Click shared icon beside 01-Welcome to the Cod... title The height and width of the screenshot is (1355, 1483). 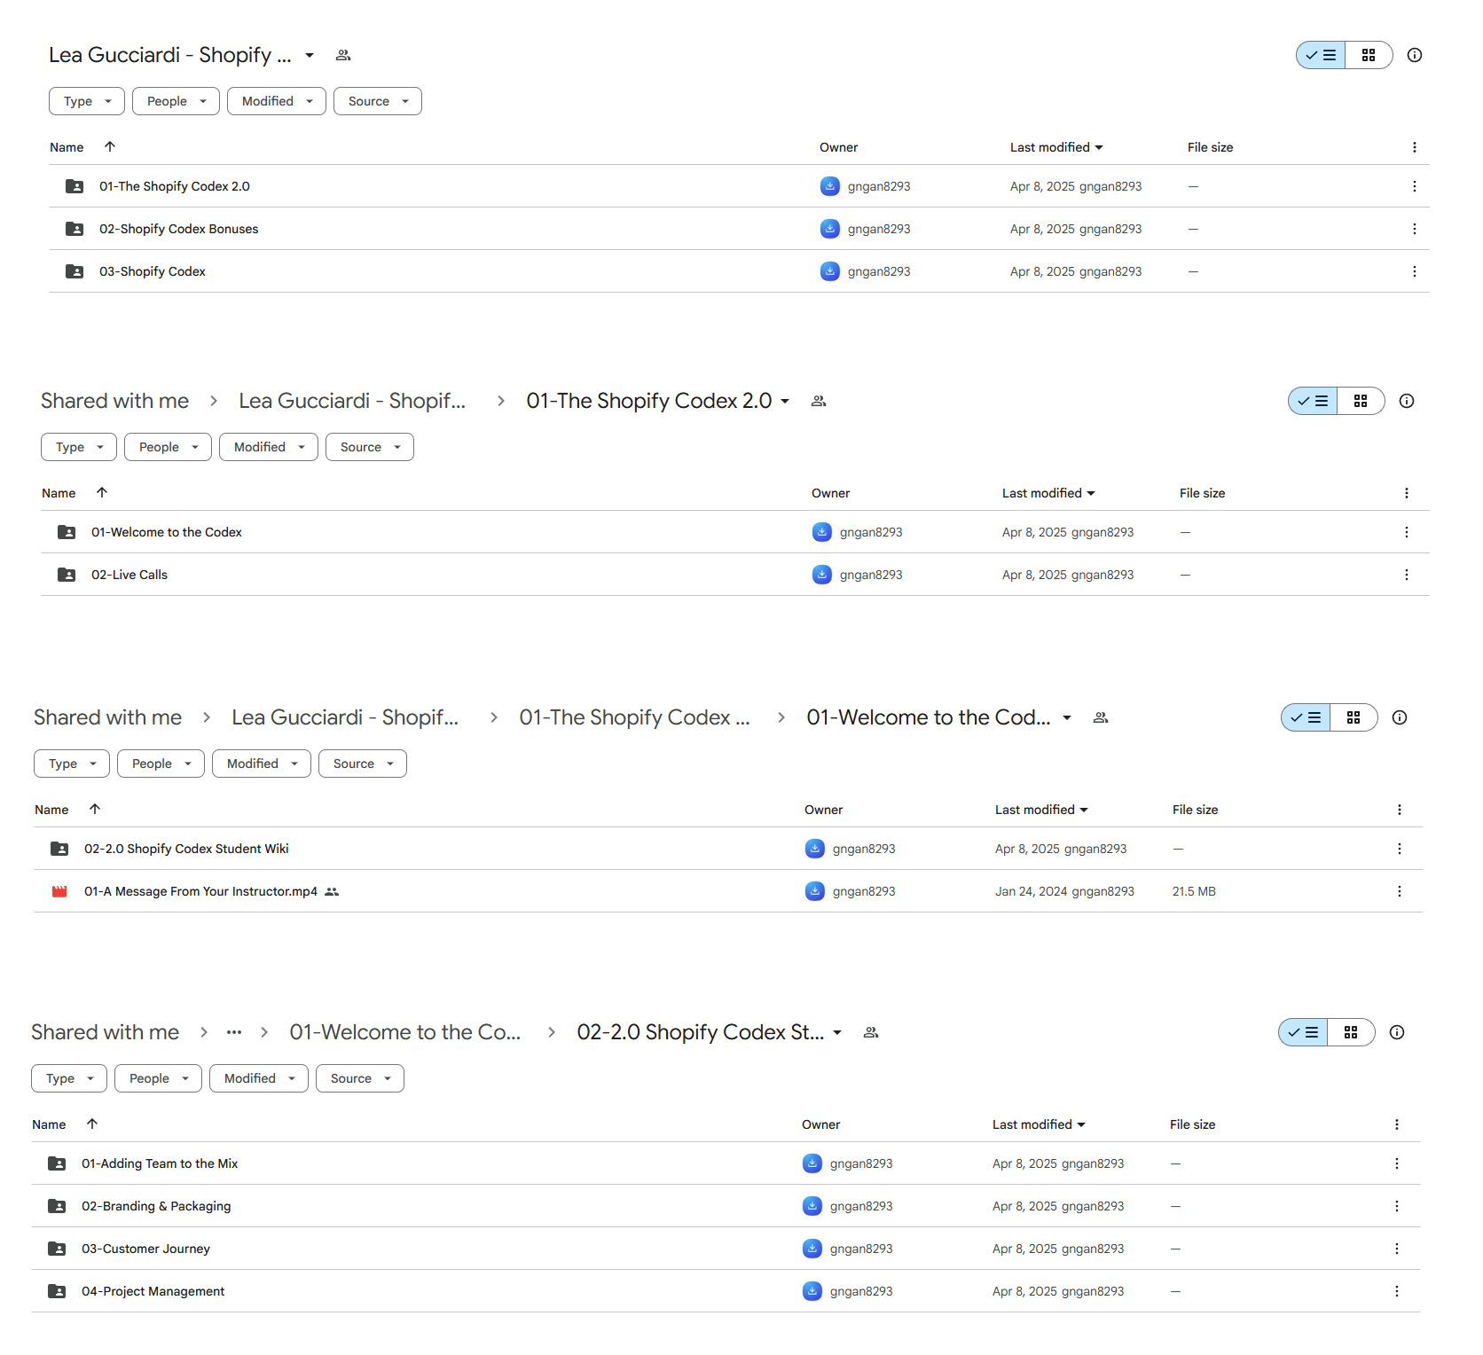coord(1101,717)
